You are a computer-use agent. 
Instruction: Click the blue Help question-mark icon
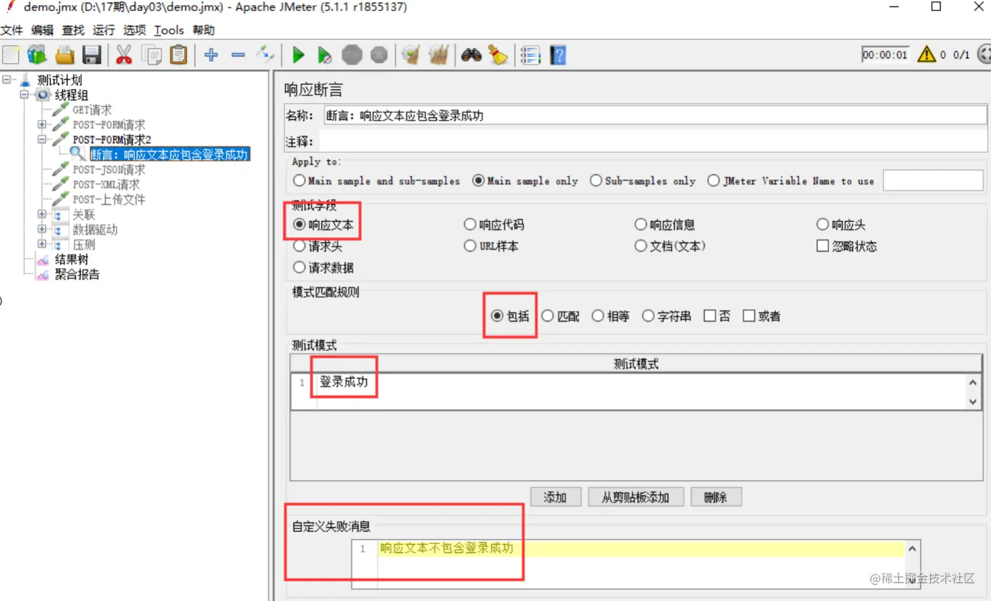558,55
